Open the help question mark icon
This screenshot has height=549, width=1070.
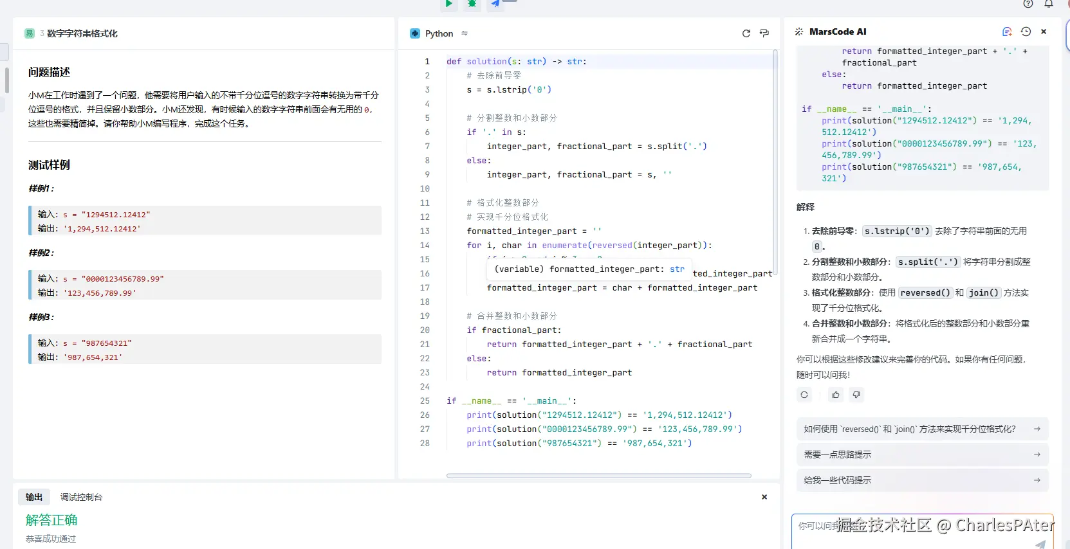1028,4
